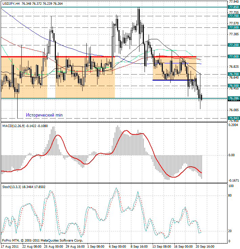Click the Stochastic 20 level label
The image size is (240, 249).
(230, 231)
